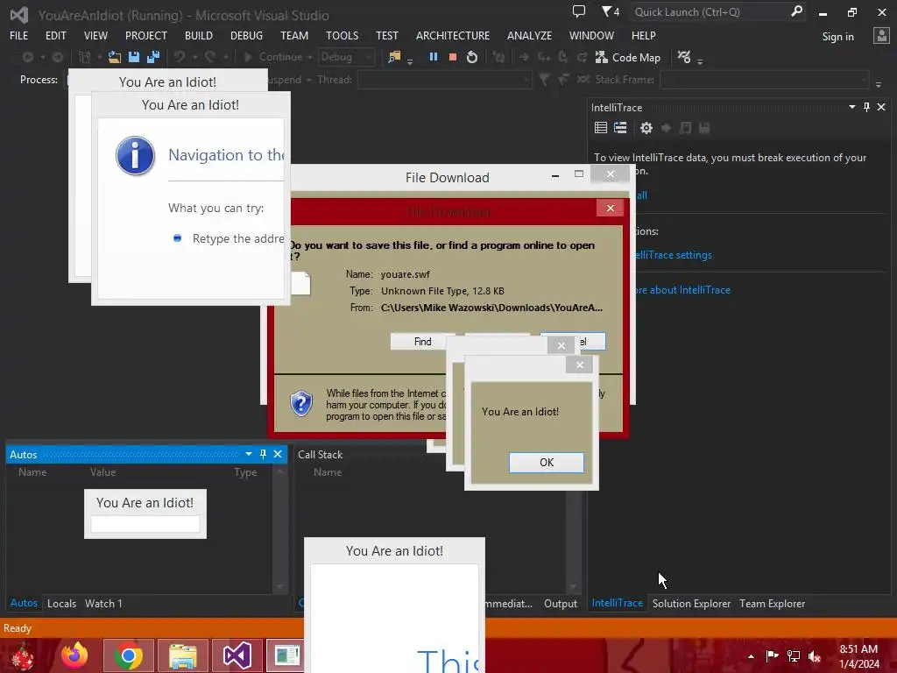
Task: Click the account avatar icon
Action: point(881,36)
